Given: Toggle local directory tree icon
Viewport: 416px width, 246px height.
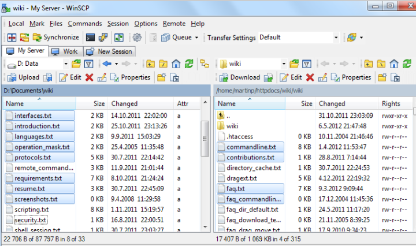Looking at the screenshot, I should [205, 64].
